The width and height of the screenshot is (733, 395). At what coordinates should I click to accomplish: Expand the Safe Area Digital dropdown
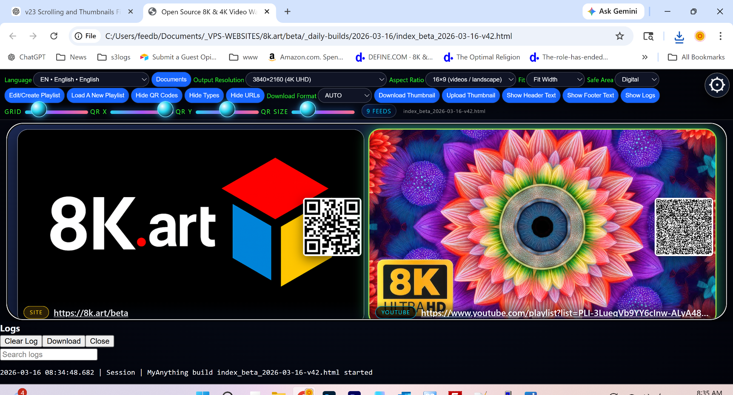point(637,79)
